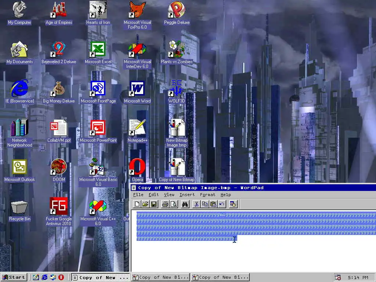Paste using the clipboard icon
The image size is (376, 282).
click(x=213, y=204)
